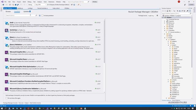Expand the Properties node in Solution Explorer
This screenshot has height=110, width=196.
coord(165,21)
